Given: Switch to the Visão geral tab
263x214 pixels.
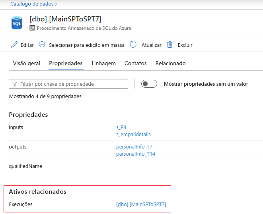Looking at the screenshot, I should (27, 63).
